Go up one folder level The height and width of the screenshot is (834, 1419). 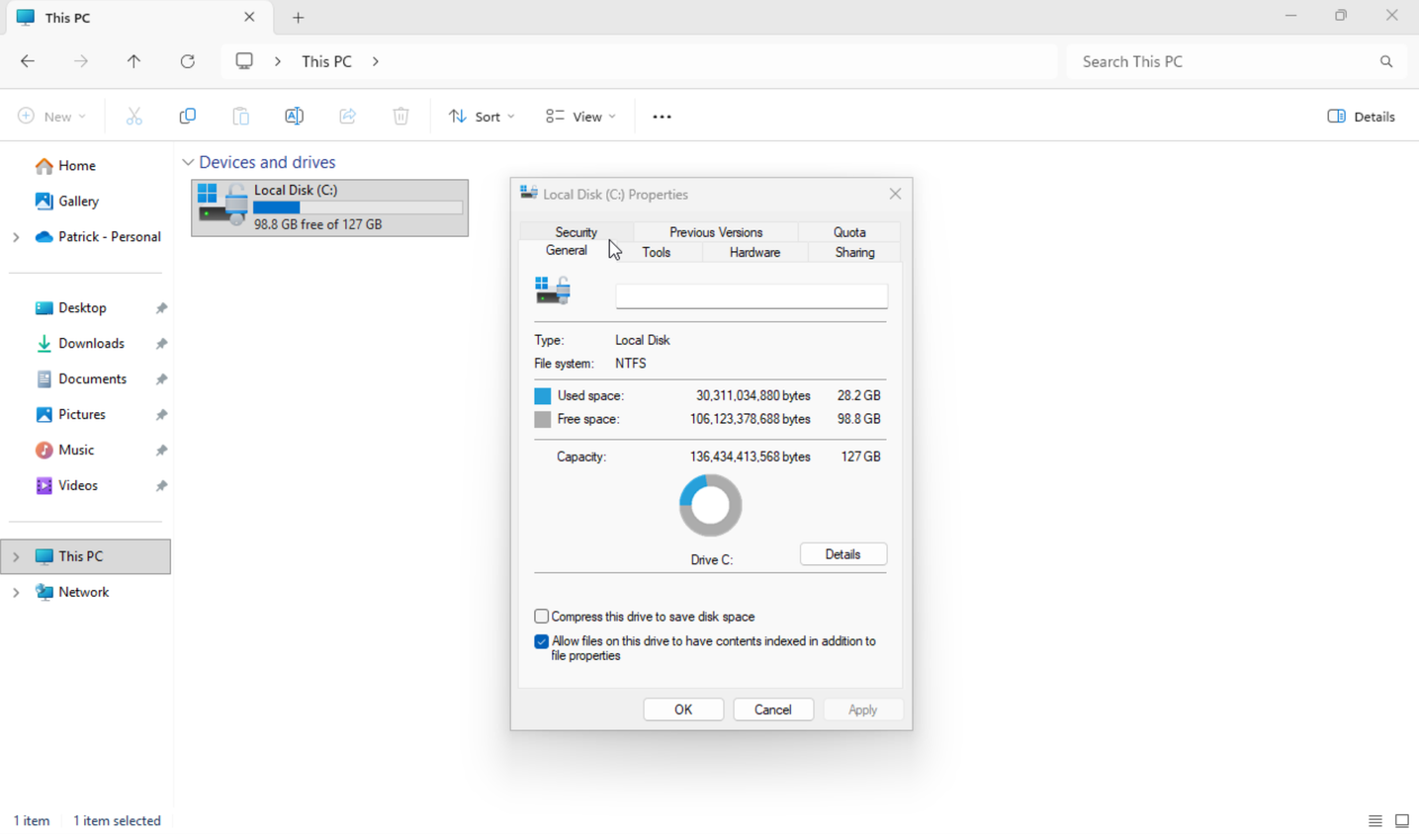click(133, 61)
